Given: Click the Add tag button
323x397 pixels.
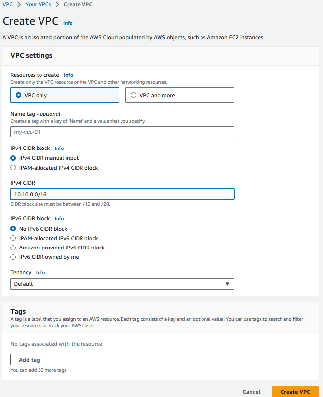Looking at the screenshot, I should click(29, 360).
